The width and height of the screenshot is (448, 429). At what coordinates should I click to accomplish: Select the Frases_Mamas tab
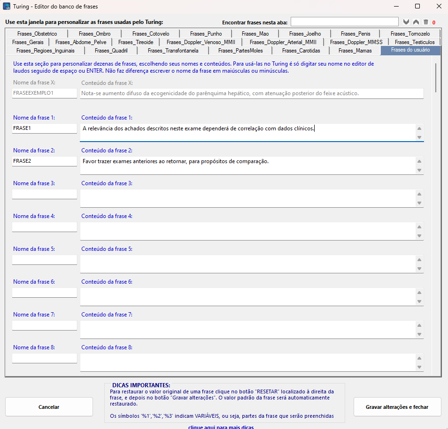click(x=355, y=51)
